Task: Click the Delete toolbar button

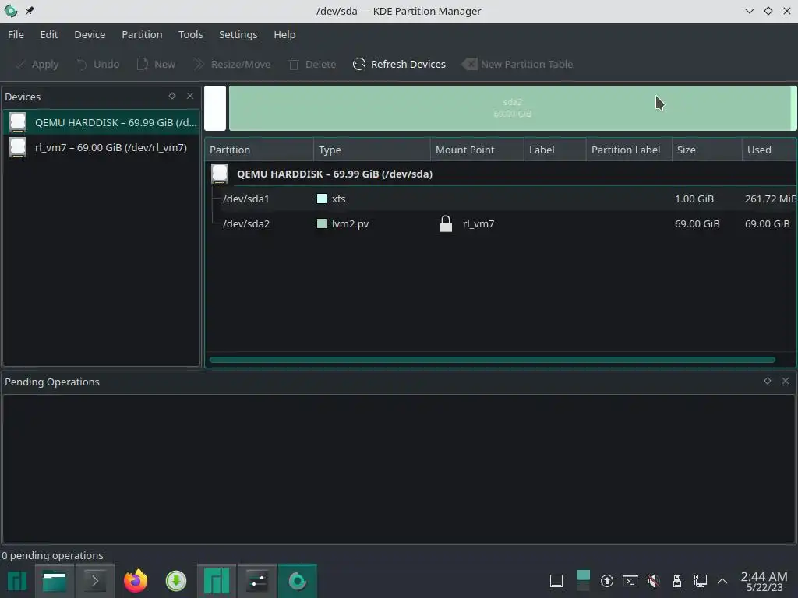Action: (312, 64)
